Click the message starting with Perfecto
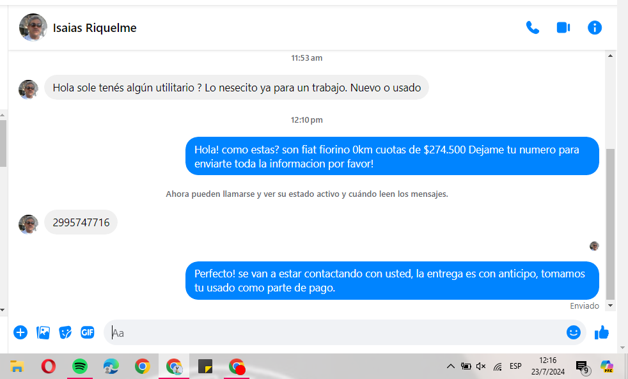The height and width of the screenshot is (379, 628). pos(392,281)
